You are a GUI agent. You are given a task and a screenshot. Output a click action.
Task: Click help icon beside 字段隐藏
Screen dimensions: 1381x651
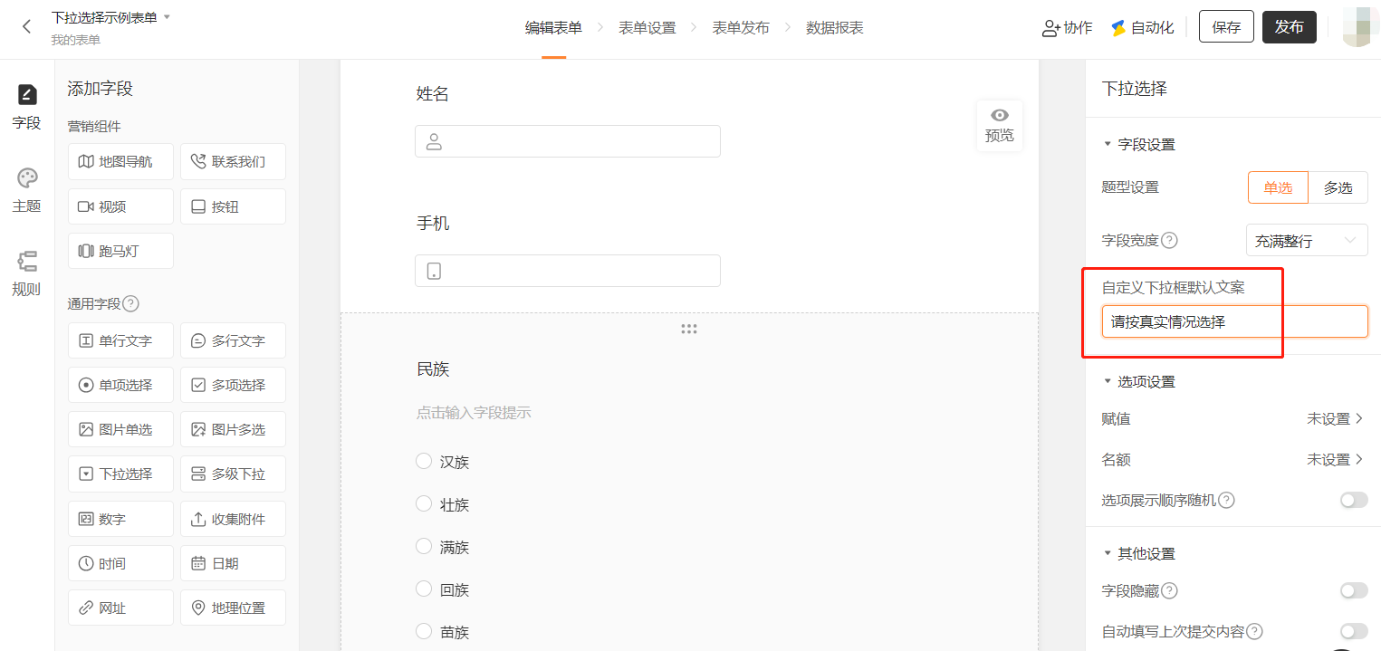1169,590
